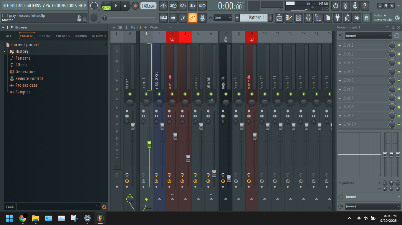402x225 pixels.
Task: Open the Channel rack
Action: point(299,18)
